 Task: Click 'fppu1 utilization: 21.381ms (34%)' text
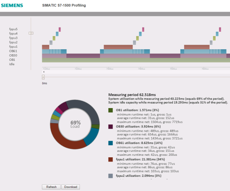[140, 159]
